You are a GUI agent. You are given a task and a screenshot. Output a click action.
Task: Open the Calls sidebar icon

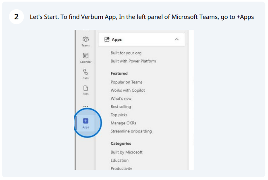click(x=85, y=74)
